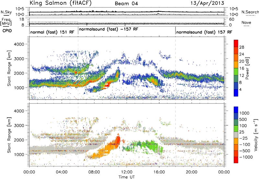Click Slant Range label of power panel
259x179 pixels.
pos(9,68)
